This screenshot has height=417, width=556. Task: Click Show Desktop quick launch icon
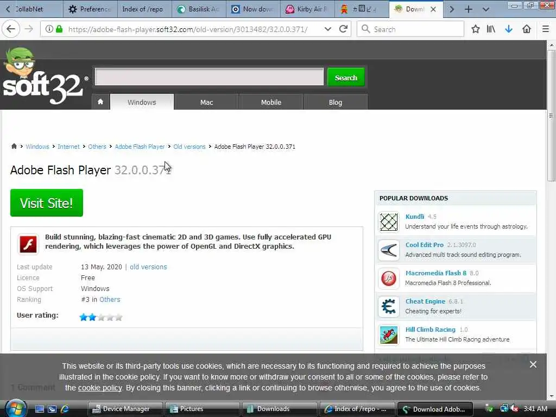(39, 409)
